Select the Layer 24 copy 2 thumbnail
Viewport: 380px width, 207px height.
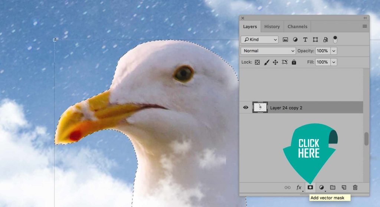coord(260,107)
